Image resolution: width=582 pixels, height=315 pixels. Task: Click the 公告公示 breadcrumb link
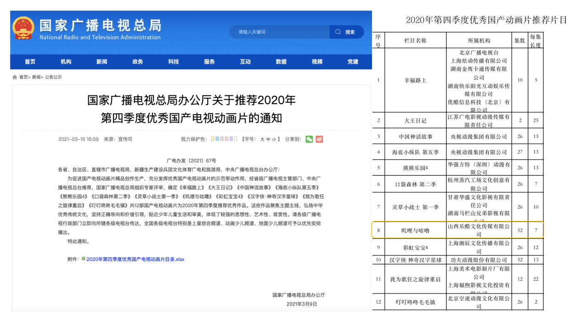53,77
